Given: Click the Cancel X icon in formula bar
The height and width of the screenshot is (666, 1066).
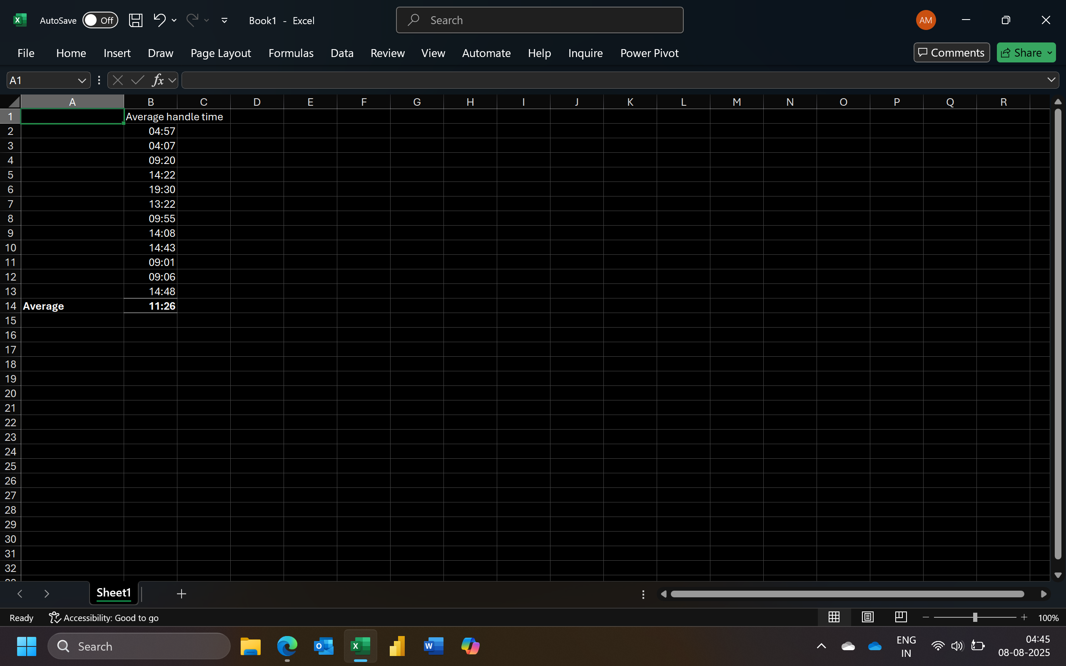Looking at the screenshot, I should pos(117,80).
